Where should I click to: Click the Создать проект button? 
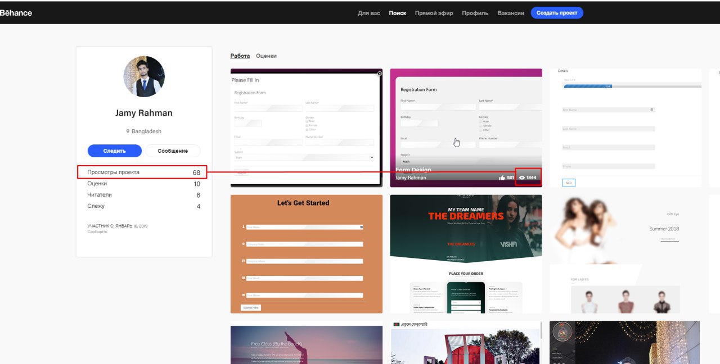(x=557, y=13)
